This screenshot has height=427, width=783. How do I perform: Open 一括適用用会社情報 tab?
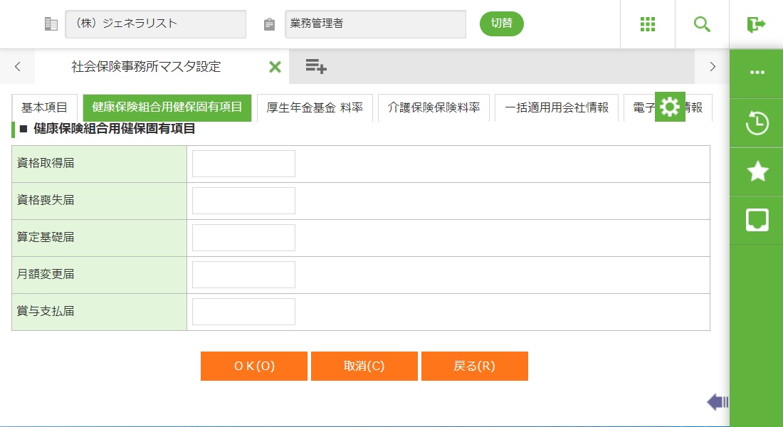pos(557,107)
